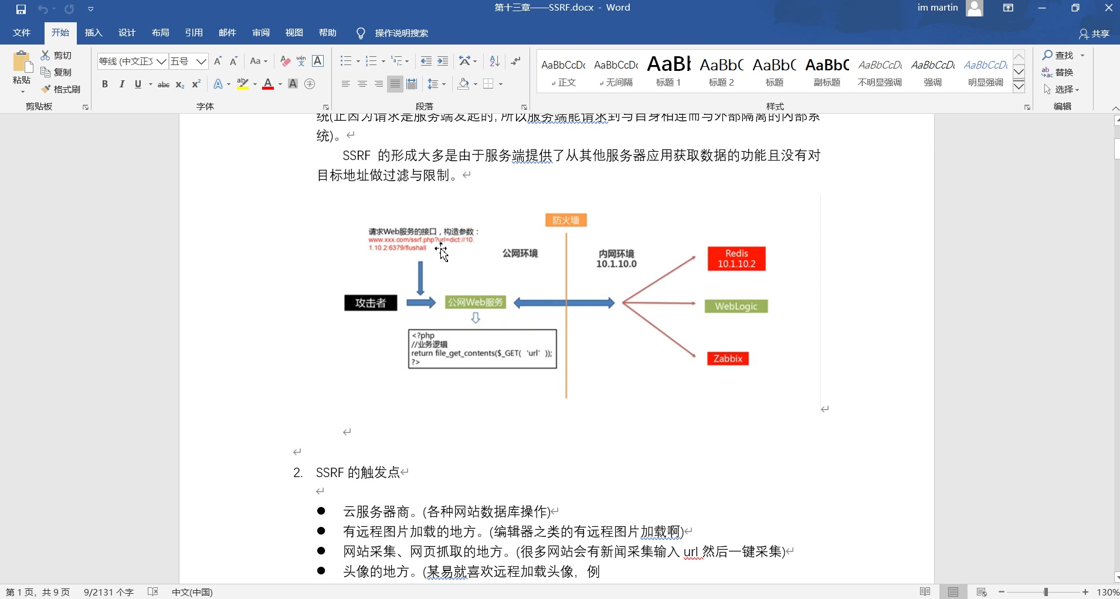Expand styles gallery more arrow
This screenshot has width=1120, height=599.
point(1019,87)
